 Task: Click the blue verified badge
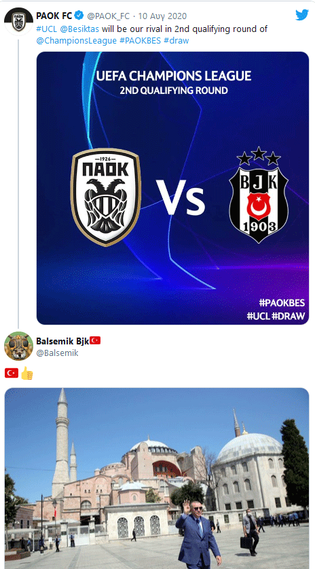coord(79,15)
